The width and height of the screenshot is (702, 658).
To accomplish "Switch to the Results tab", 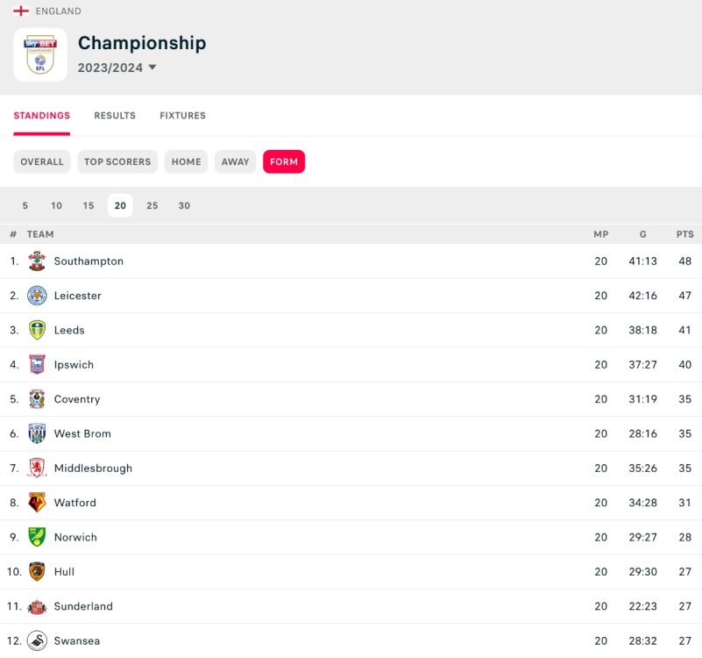I will coord(115,116).
